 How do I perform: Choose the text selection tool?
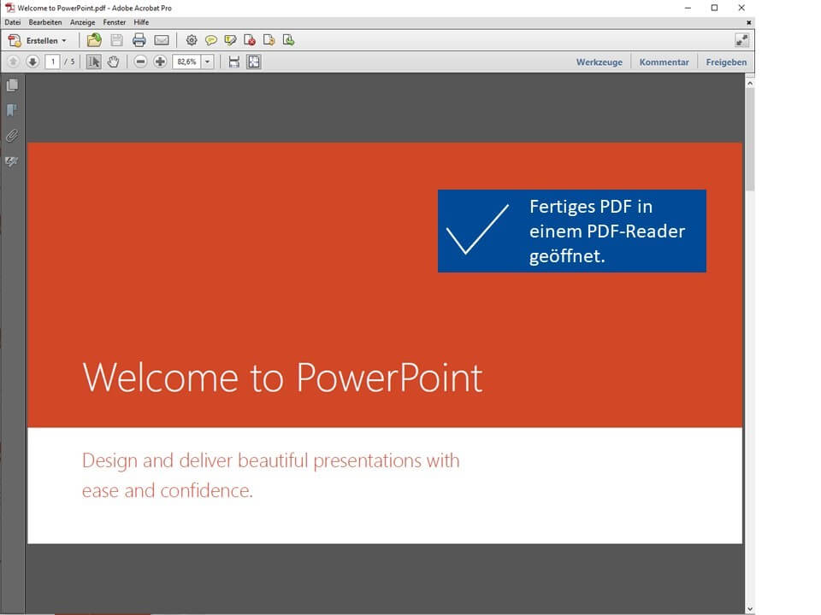tap(94, 61)
